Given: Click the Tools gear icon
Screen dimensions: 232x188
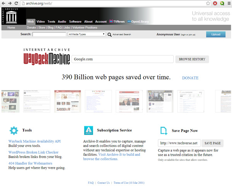Looking at the screenshot, I should [x=14, y=131].
